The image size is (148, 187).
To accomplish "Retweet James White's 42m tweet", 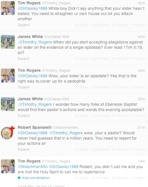I will pos(100,59).
